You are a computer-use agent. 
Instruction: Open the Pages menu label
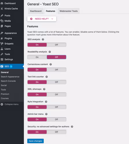pos(8,26)
